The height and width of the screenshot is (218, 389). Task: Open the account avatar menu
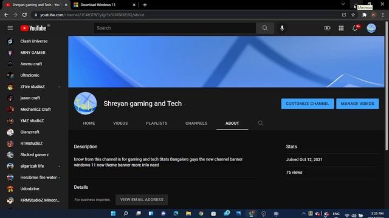click(x=371, y=28)
